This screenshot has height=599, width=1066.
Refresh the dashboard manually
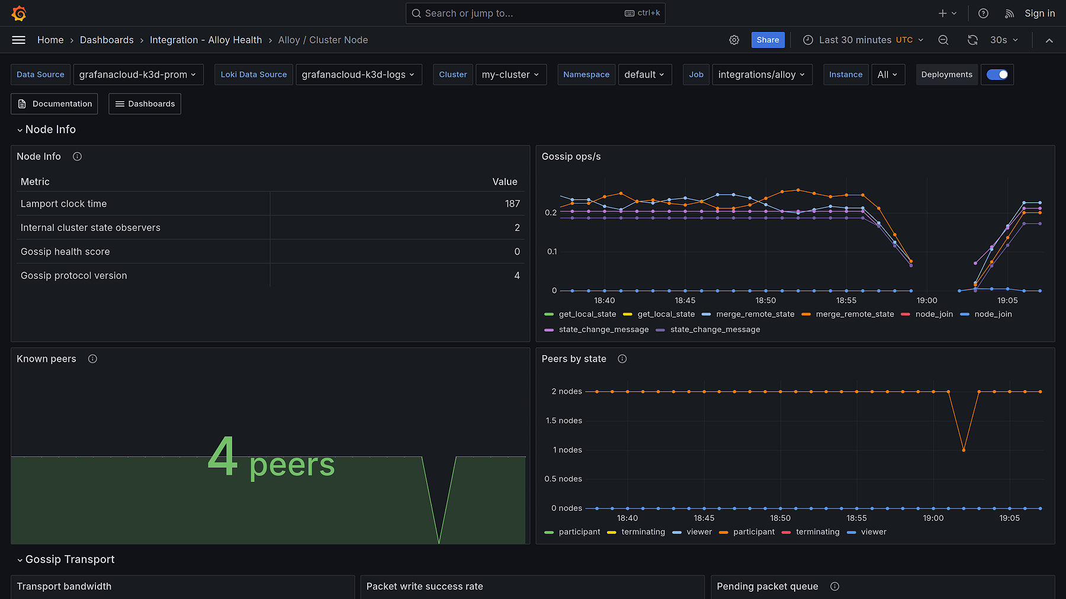[x=972, y=40]
